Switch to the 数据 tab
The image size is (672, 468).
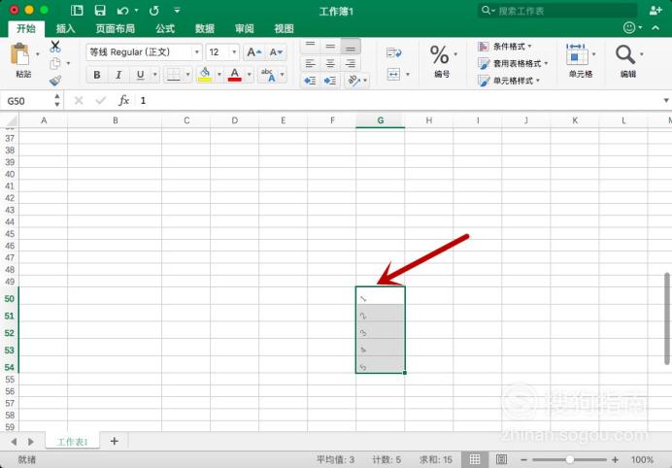tap(205, 29)
